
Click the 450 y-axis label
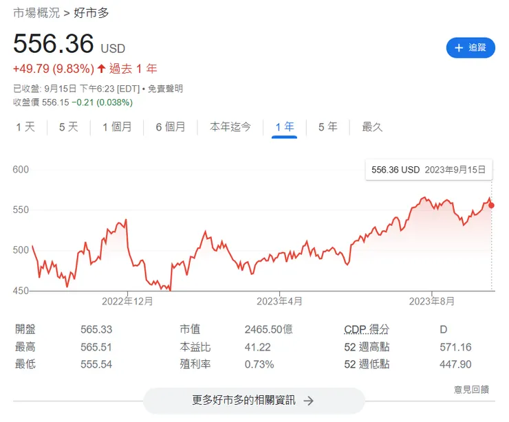coord(21,290)
